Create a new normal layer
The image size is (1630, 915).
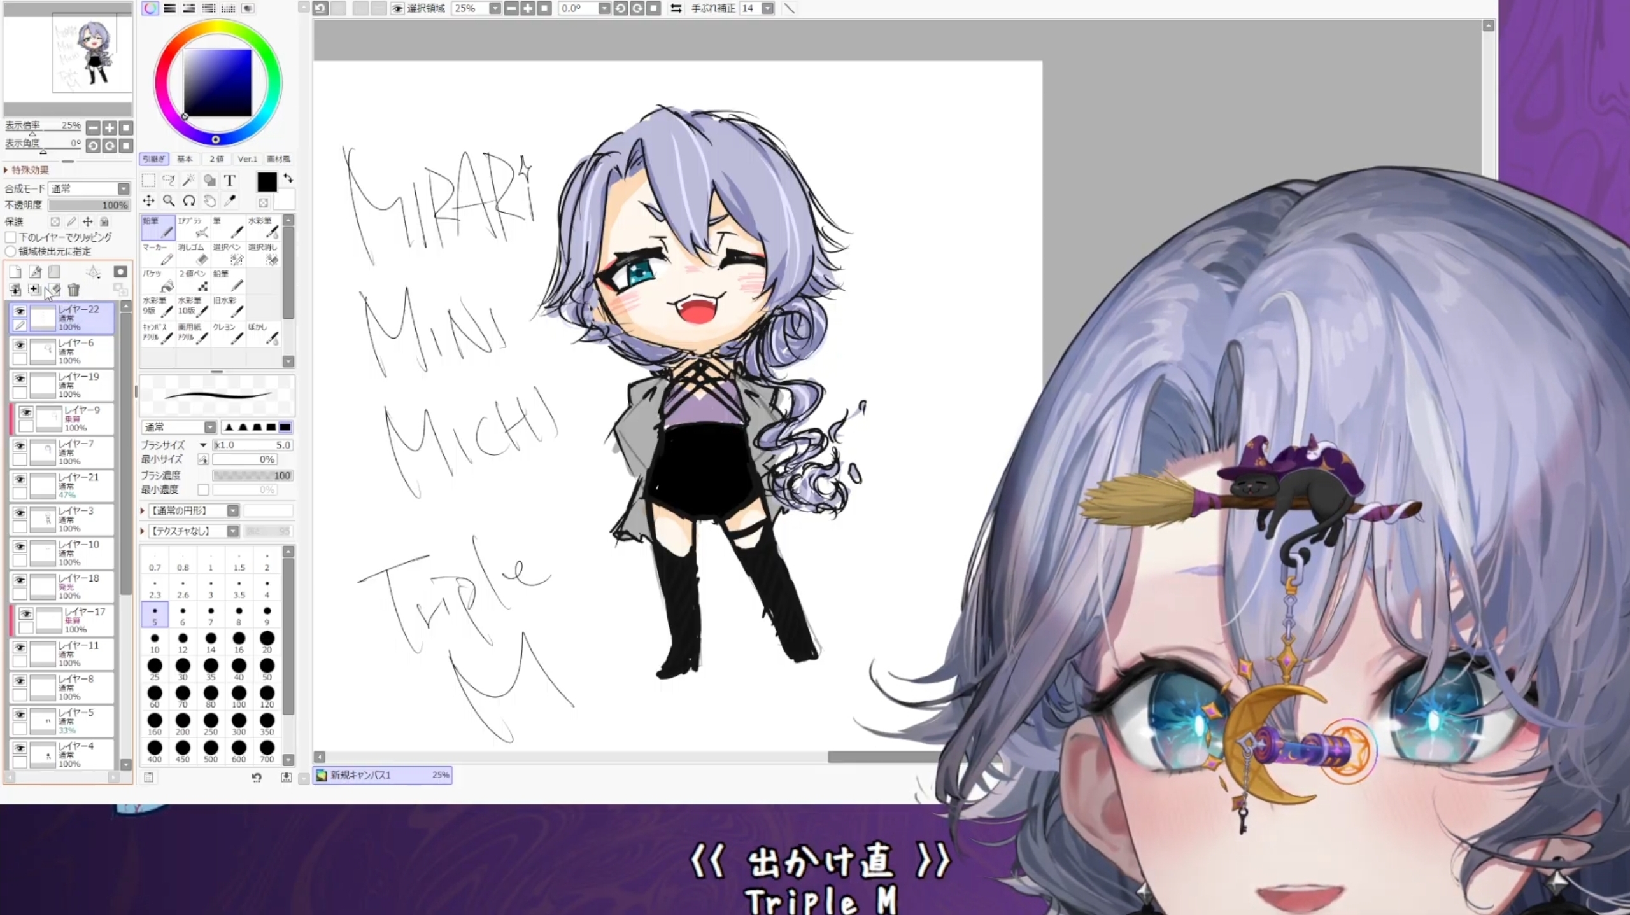[x=15, y=272]
